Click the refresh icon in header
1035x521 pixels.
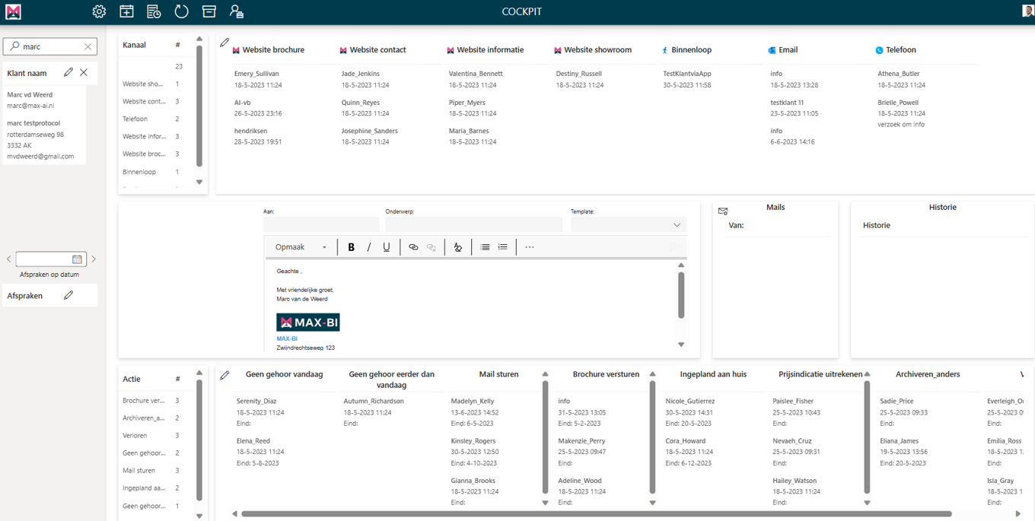tap(181, 11)
